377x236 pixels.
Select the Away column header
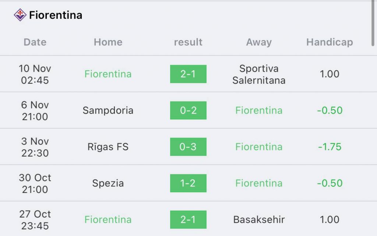point(259,42)
